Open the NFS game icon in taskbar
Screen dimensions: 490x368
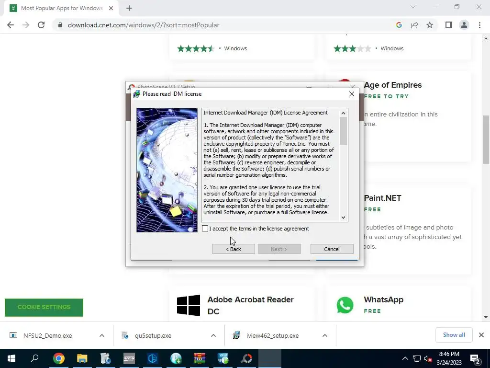(129, 358)
